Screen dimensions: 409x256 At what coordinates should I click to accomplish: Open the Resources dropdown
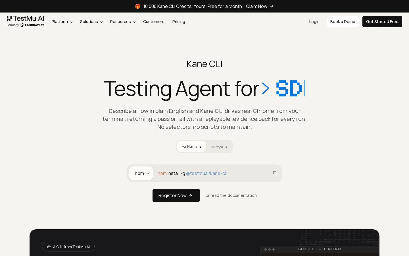(123, 22)
